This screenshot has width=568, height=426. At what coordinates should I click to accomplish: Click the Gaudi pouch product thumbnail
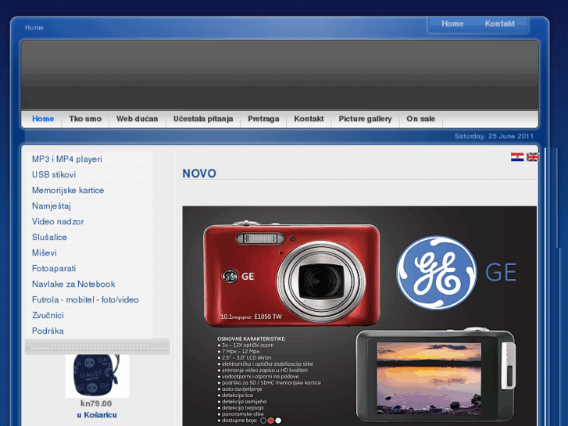[97, 376]
